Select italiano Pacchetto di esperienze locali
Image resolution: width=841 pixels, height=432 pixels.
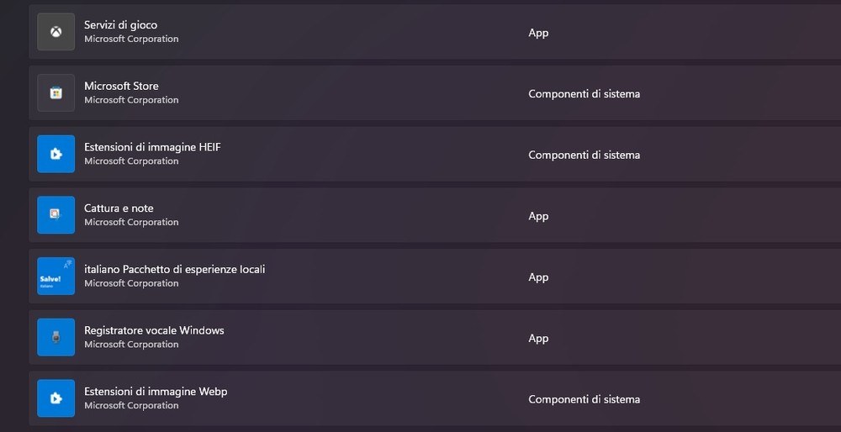click(174, 269)
